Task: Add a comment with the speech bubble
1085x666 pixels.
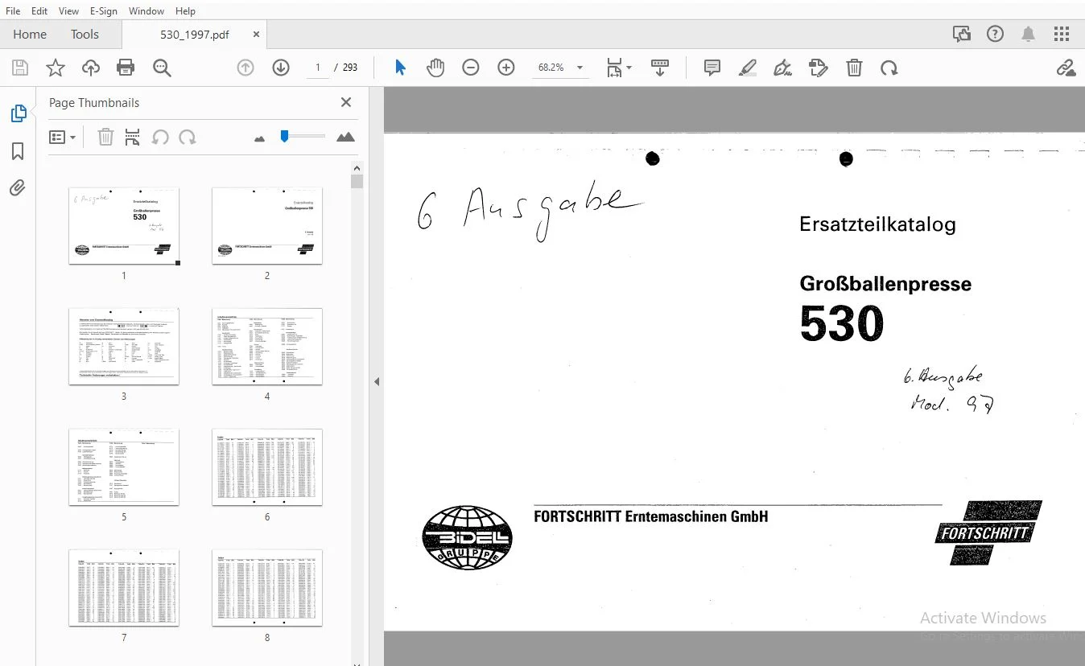Action: click(712, 68)
